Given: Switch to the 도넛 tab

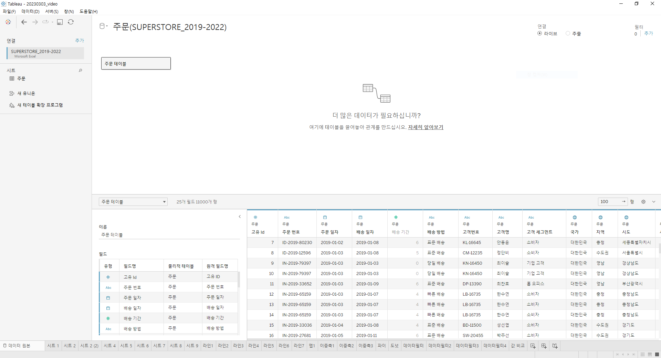Looking at the screenshot, I should coord(395,346).
